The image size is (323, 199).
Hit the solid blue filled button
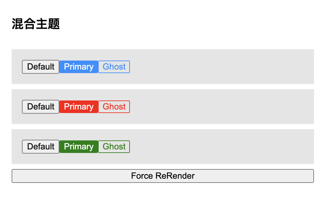click(79, 67)
